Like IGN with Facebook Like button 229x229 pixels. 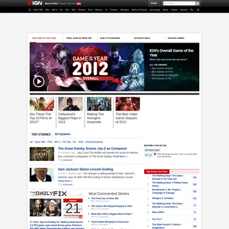(149, 155)
